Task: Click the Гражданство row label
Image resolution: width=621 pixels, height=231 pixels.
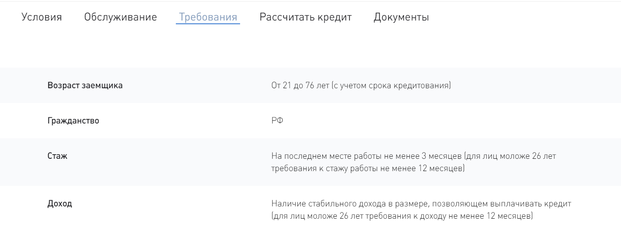Action: (x=73, y=121)
